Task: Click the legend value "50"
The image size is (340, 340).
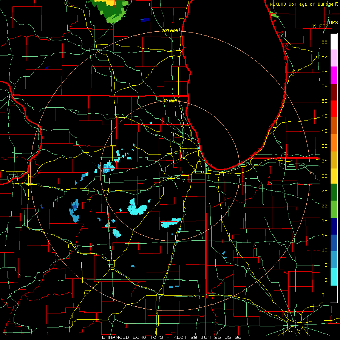Action: click(325, 101)
